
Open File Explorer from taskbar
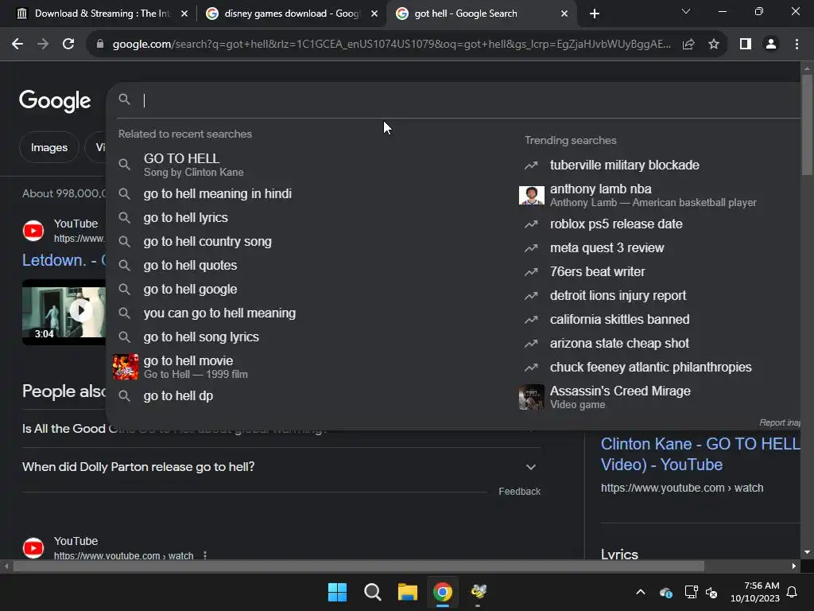click(x=408, y=592)
